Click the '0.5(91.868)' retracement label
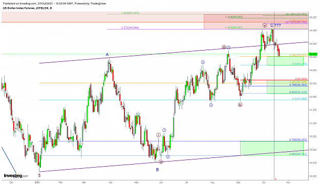Image resolution: width=320 pixels, height=185 pixels. (x=300, y=99)
